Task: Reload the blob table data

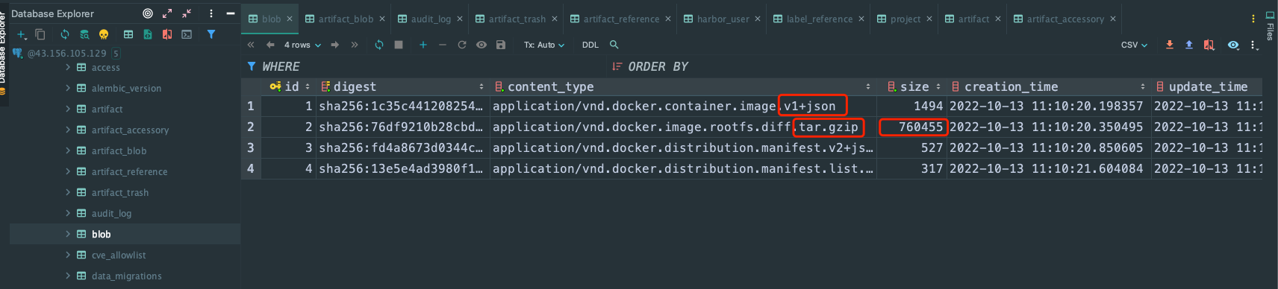Action: (379, 45)
